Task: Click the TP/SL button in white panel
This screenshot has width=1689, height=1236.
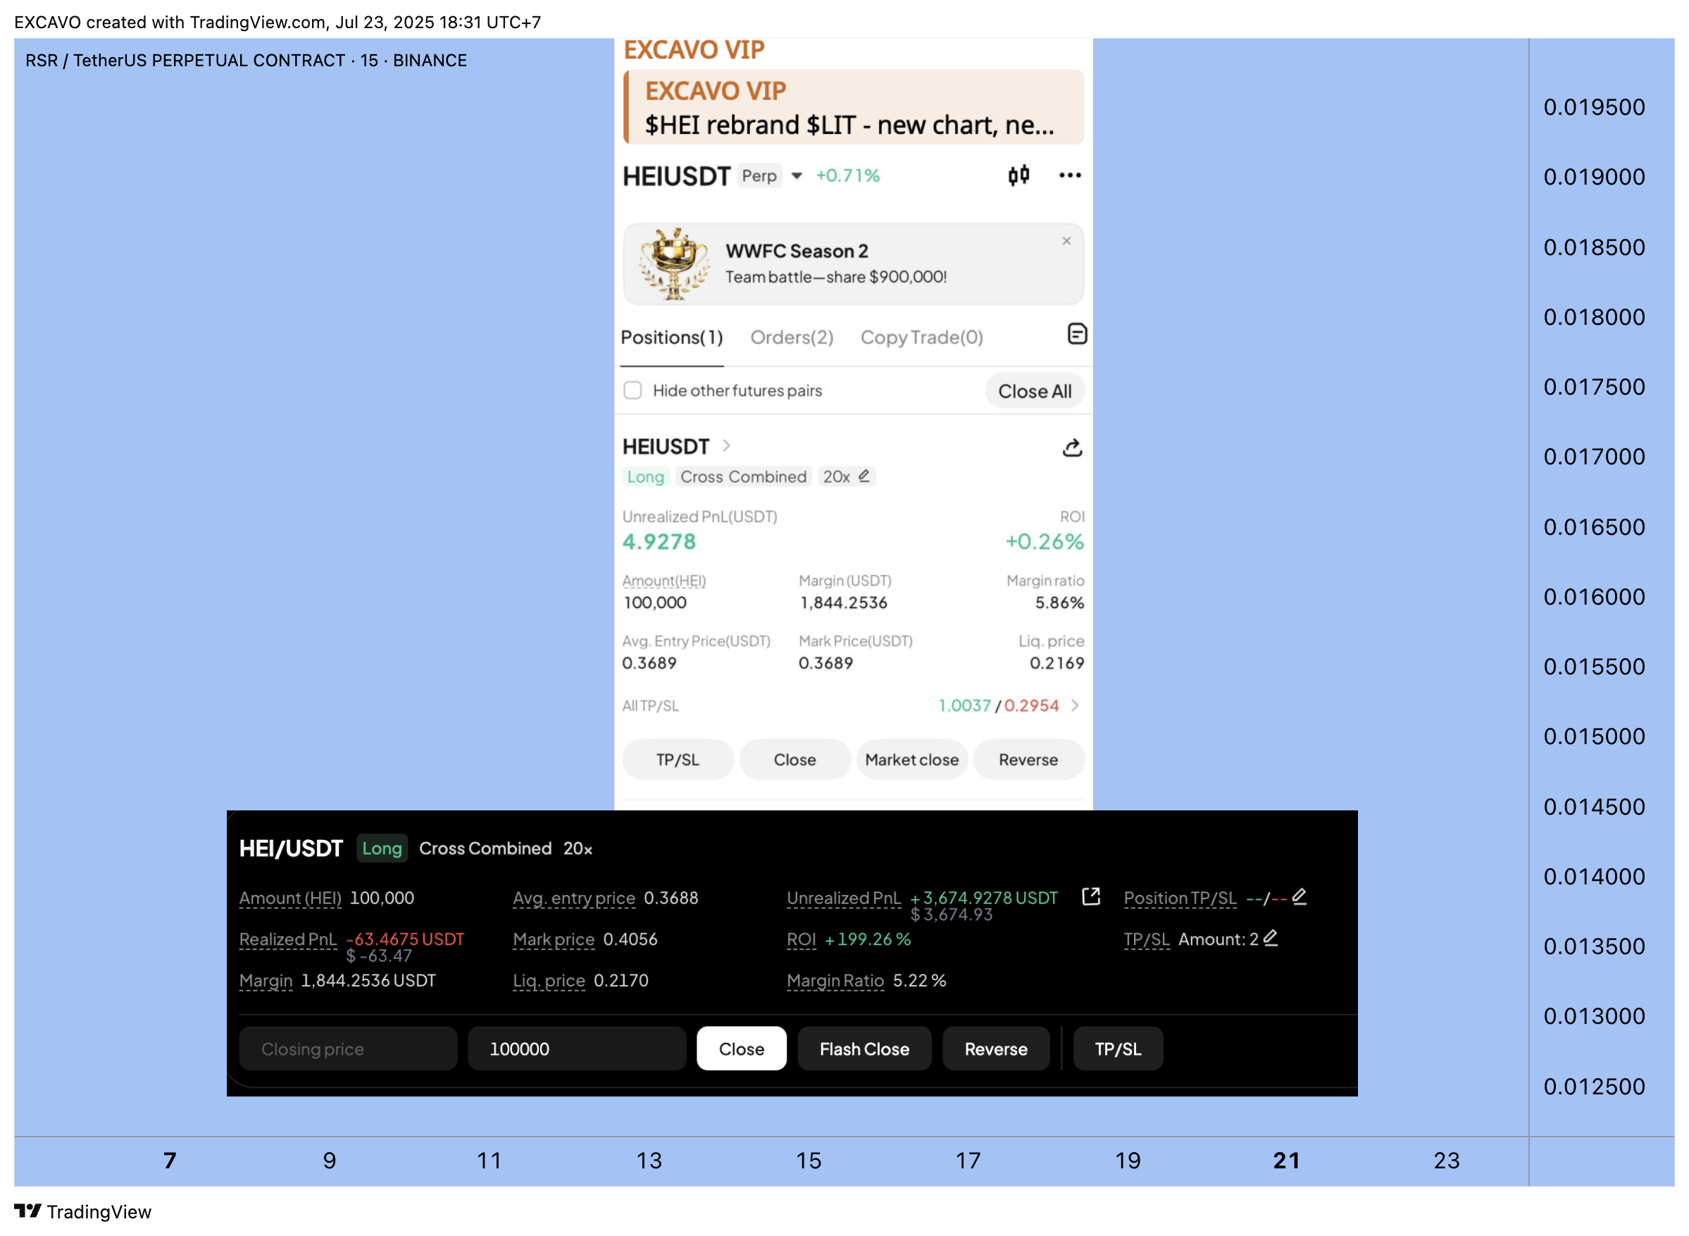Action: pos(678,760)
